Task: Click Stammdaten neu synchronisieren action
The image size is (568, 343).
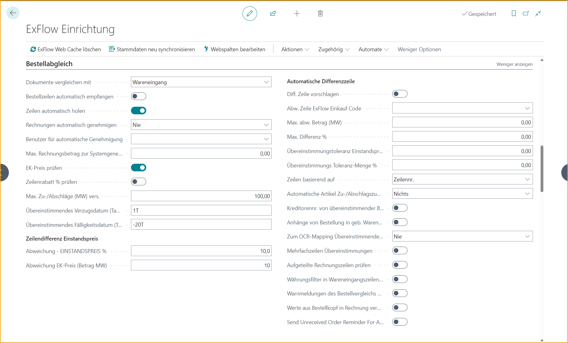Action: point(152,49)
